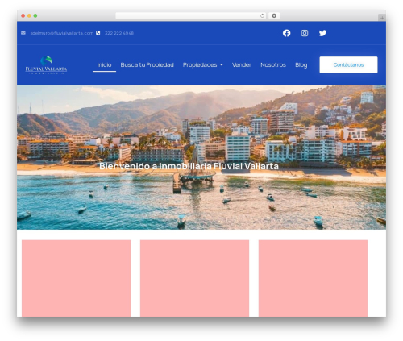Click the Bienvenido a Inmobiliaria Fluvial Vallarta heading
The height and width of the screenshot is (341, 403).
[189, 166]
